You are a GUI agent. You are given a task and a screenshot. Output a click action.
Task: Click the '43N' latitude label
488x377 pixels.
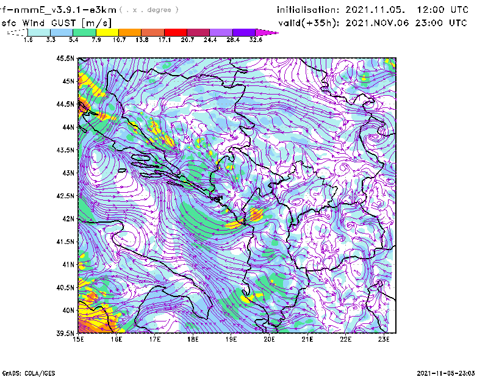click(68, 173)
